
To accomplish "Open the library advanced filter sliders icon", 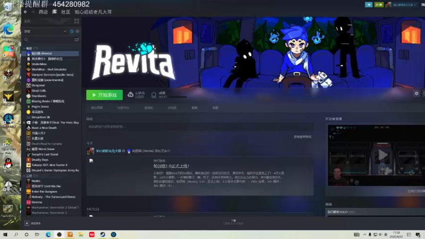I will pos(76,39).
